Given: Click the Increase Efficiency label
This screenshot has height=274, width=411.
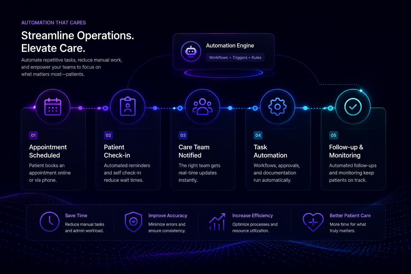Looking at the screenshot, I should coord(253,216).
